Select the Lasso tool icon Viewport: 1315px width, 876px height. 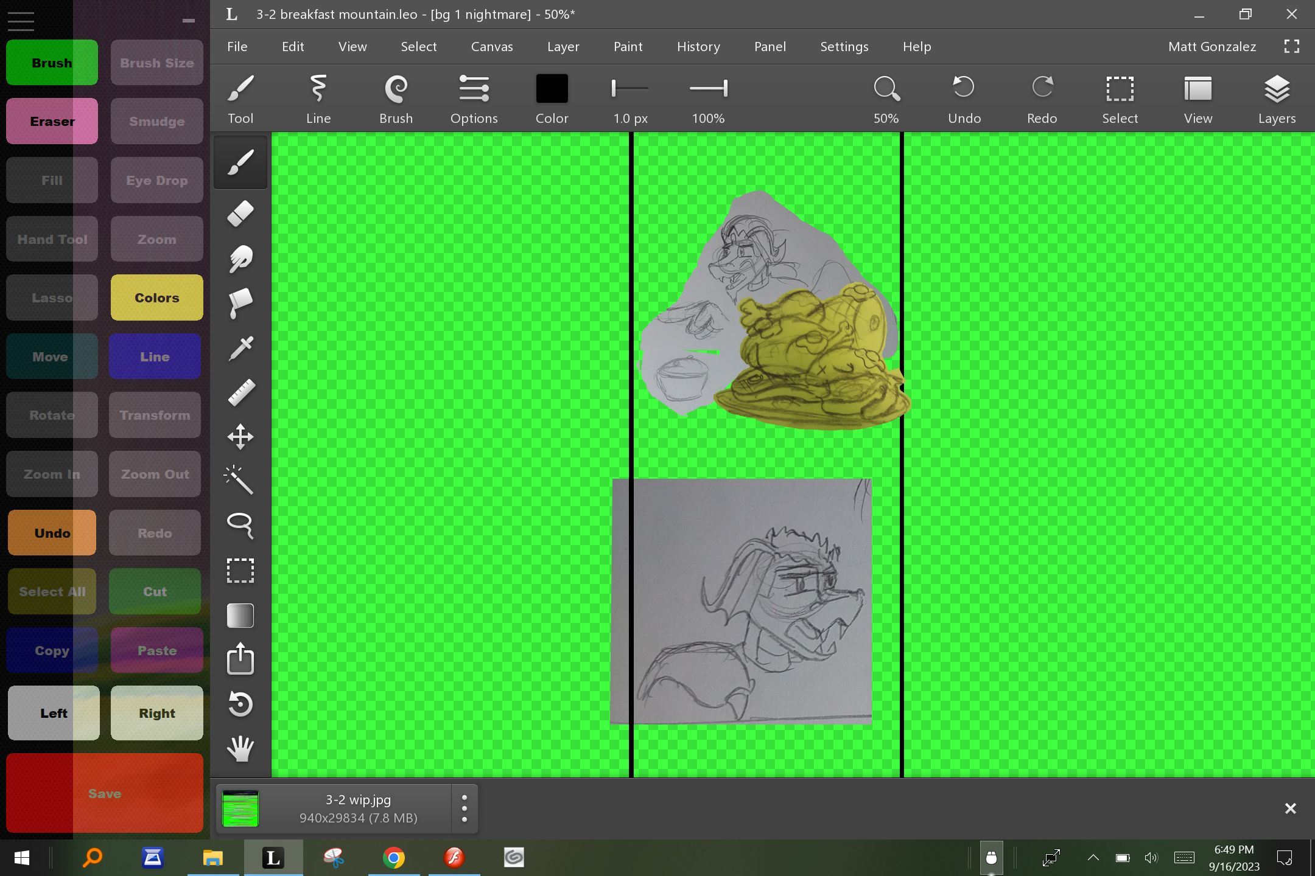click(x=240, y=526)
